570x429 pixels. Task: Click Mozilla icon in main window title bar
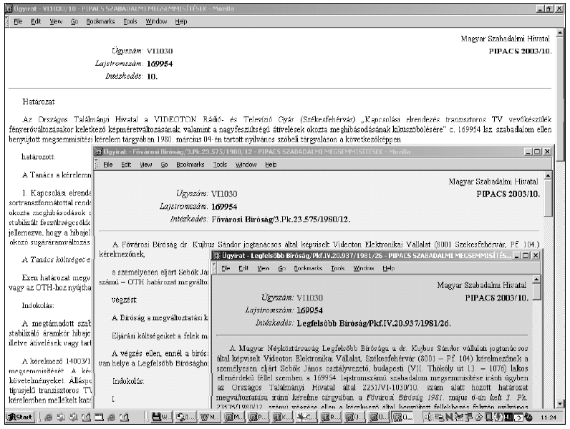[6, 6]
